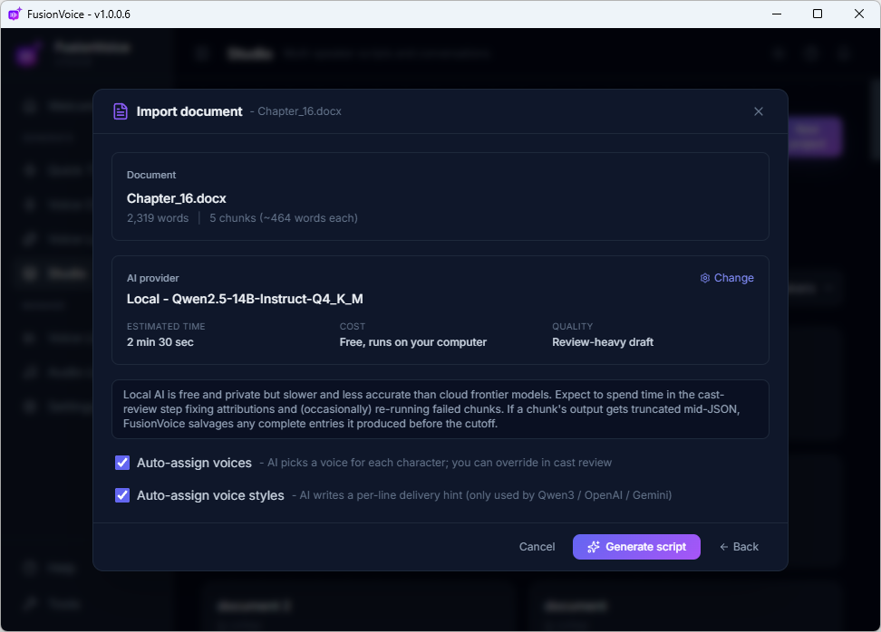Click the Cancel button
The width and height of the screenshot is (881, 632).
[537, 547]
